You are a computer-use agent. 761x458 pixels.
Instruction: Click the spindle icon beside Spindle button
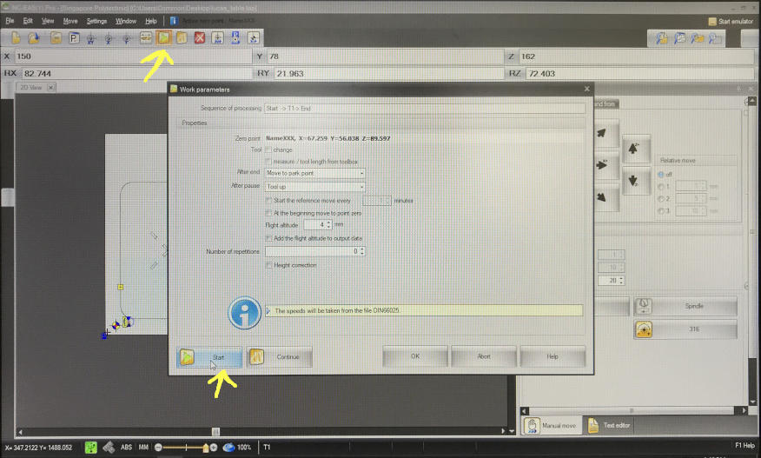(x=643, y=306)
